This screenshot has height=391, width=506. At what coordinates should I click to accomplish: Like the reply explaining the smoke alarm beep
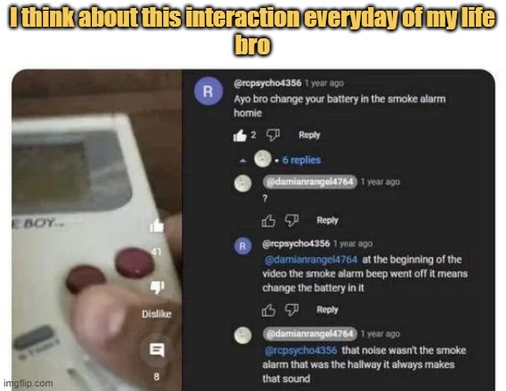[x=268, y=310]
